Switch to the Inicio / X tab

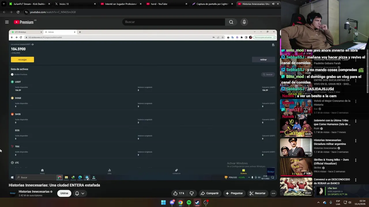point(74,4)
